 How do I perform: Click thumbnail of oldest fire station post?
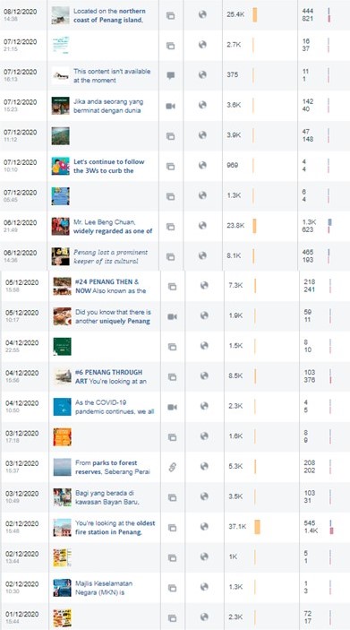63,528
